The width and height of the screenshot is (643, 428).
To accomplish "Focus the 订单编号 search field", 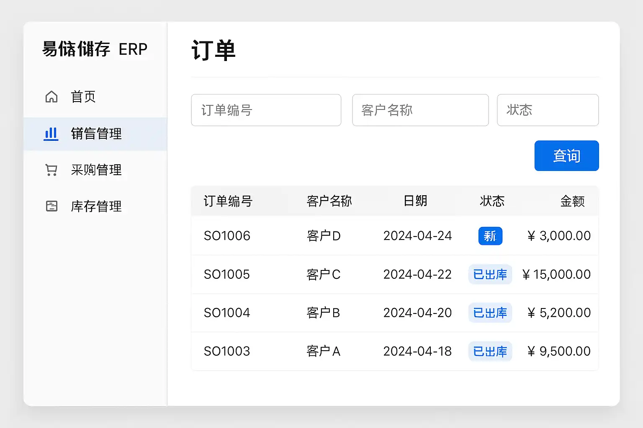I will 266,110.
